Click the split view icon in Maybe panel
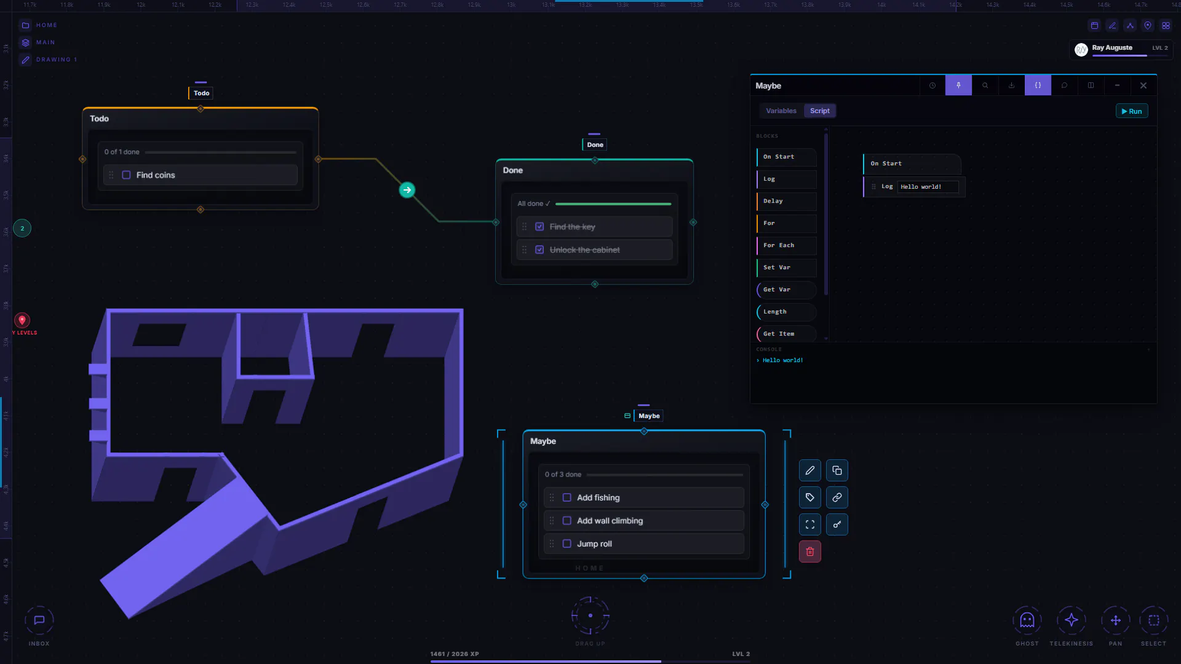Image resolution: width=1181 pixels, height=664 pixels. [x=1091, y=85]
